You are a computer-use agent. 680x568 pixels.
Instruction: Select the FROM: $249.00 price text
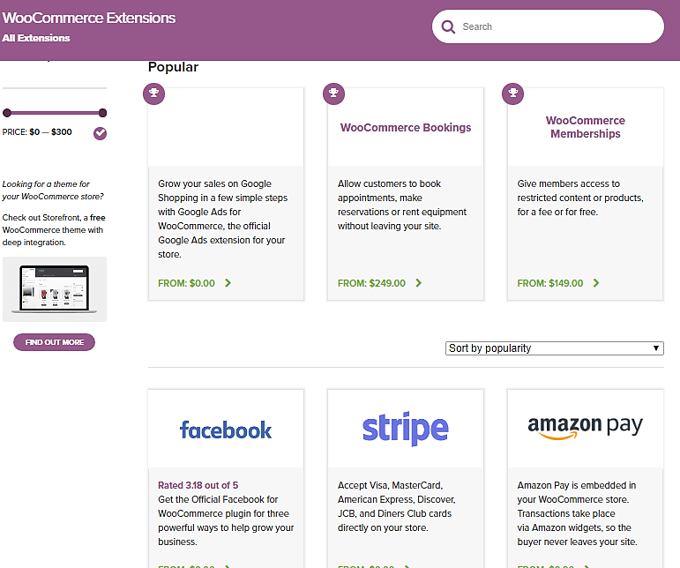click(371, 283)
